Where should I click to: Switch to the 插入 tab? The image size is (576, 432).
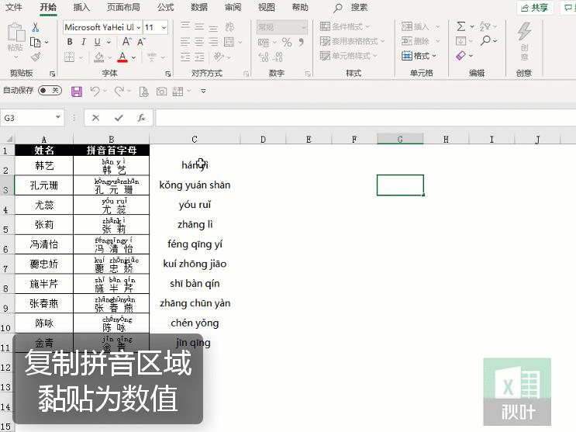(x=81, y=7)
